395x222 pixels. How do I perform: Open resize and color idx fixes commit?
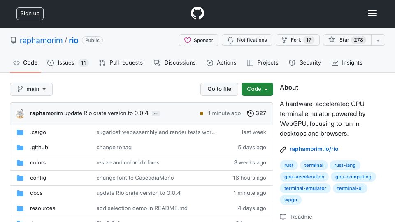(x=128, y=163)
